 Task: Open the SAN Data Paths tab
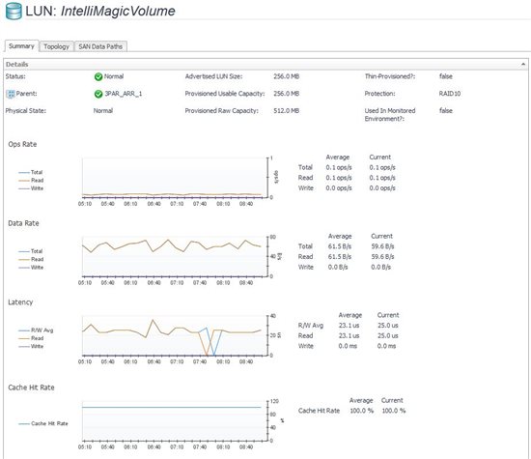point(100,46)
